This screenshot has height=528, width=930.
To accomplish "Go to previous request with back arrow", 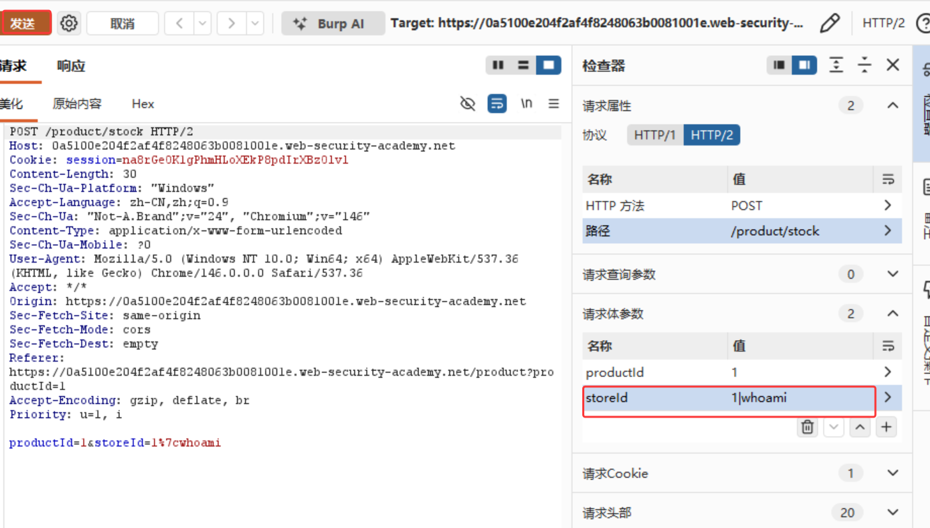I will pos(179,24).
